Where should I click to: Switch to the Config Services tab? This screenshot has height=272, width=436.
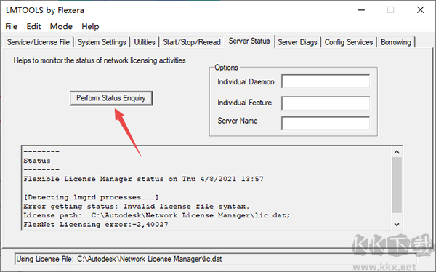pyautogui.click(x=349, y=42)
